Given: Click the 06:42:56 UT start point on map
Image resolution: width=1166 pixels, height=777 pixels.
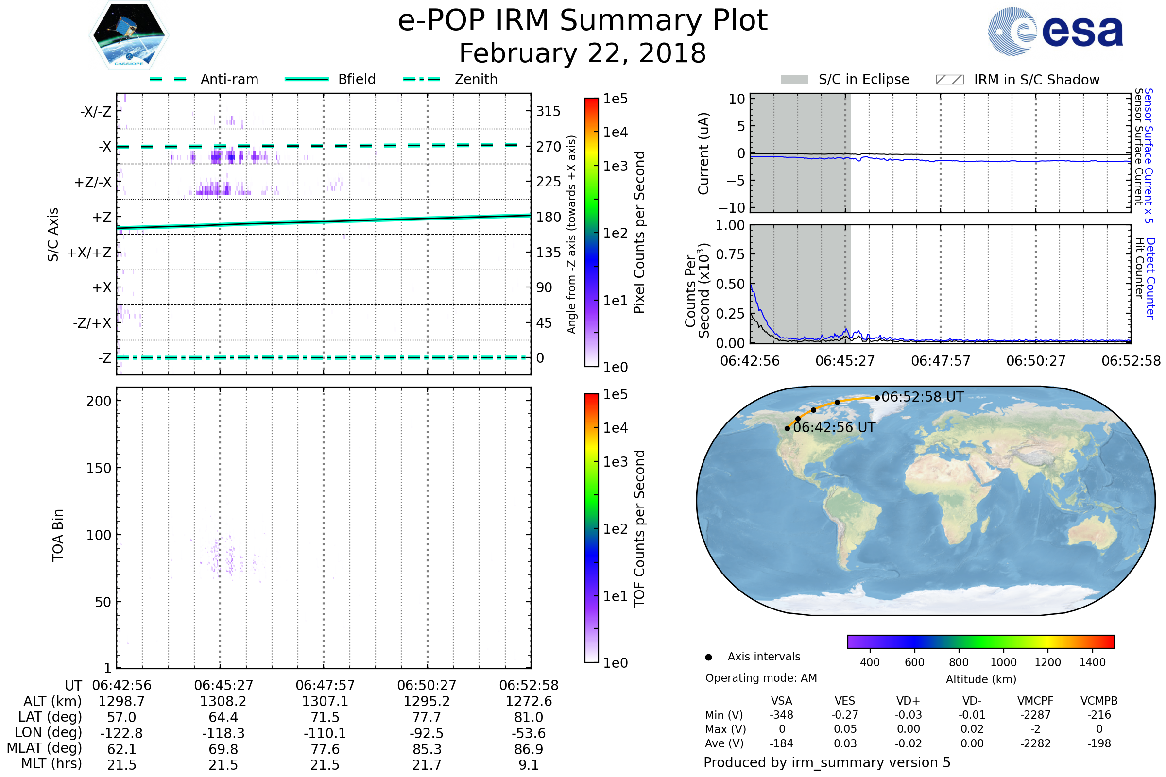Looking at the screenshot, I should pos(787,429).
